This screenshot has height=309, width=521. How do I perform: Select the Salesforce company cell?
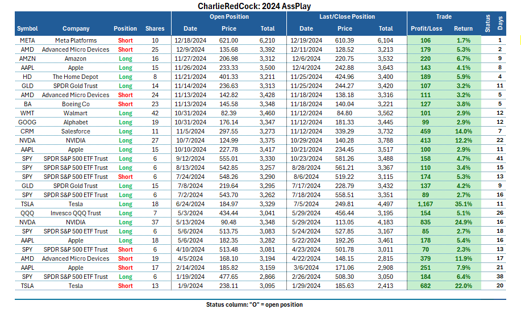76,131
